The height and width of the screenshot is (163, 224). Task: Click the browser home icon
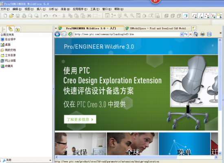(196, 34)
